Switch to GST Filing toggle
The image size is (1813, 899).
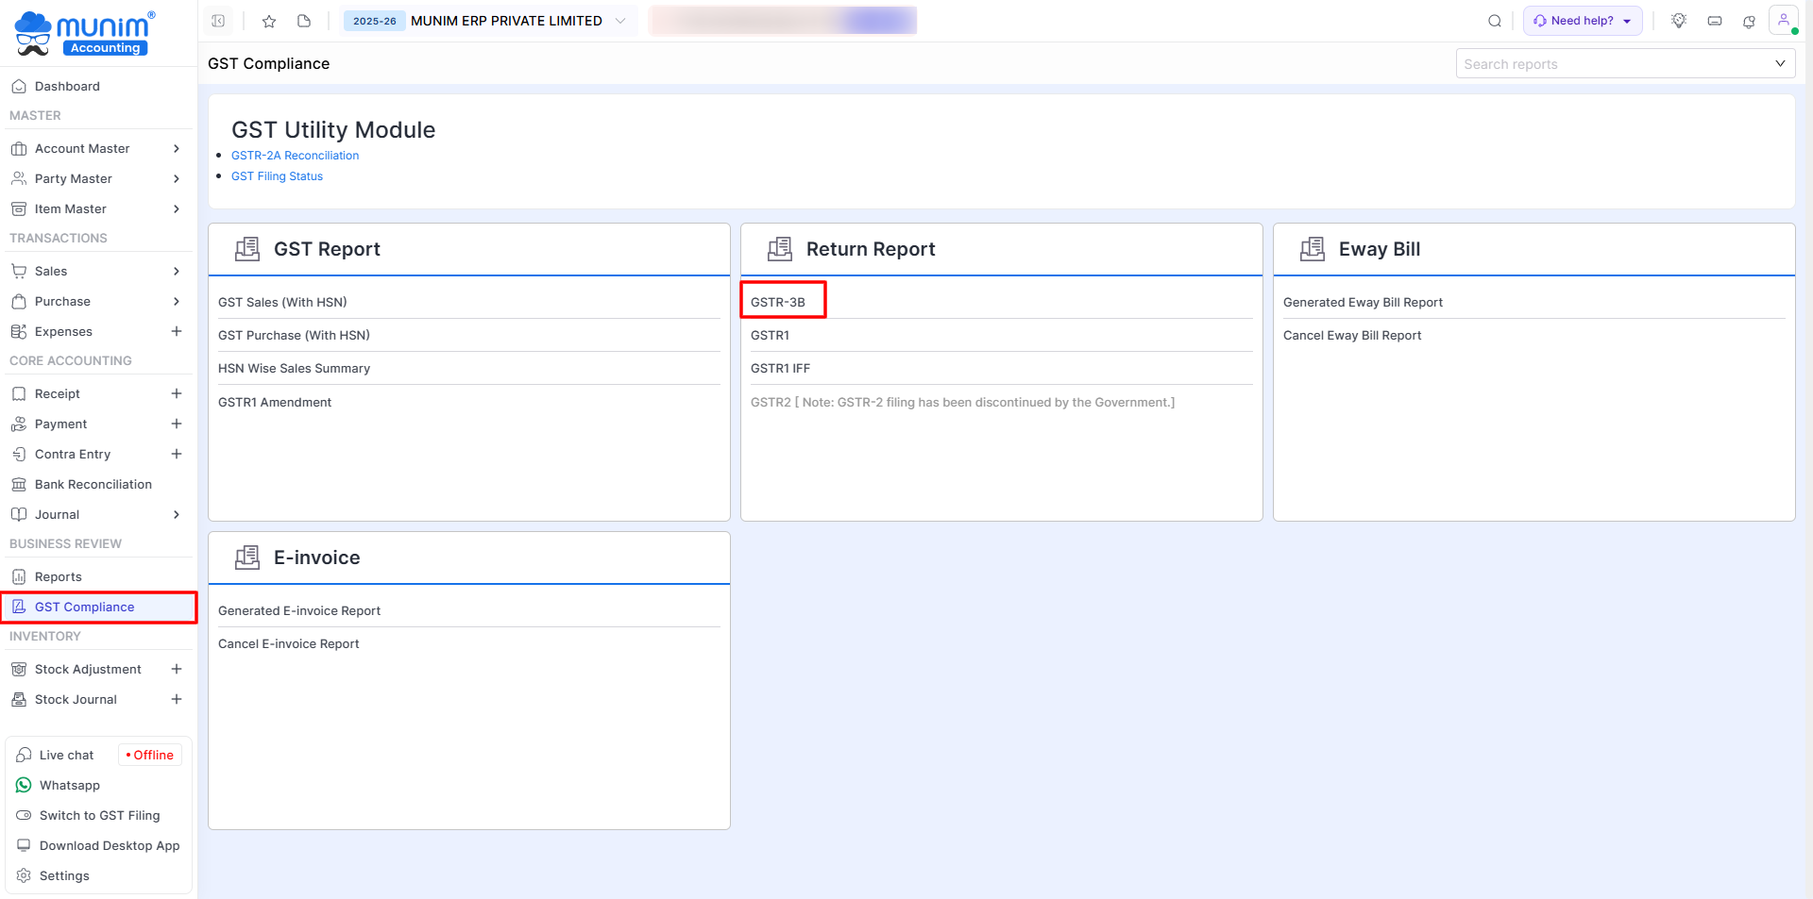click(99, 815)
